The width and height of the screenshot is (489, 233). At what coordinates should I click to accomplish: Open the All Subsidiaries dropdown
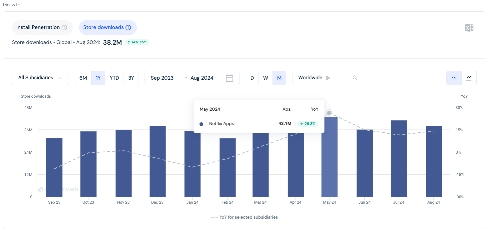pyautogui.click(x=40, y=78)
